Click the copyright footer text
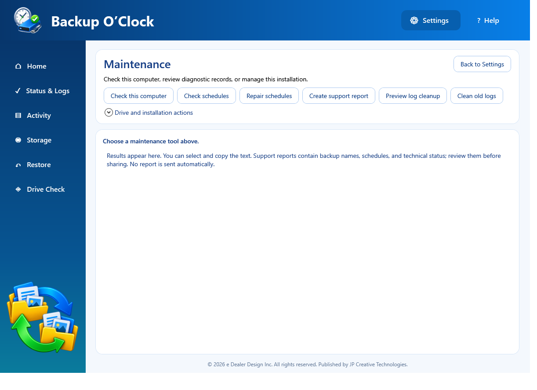This screenshot has width=537, height=390. 308,364
